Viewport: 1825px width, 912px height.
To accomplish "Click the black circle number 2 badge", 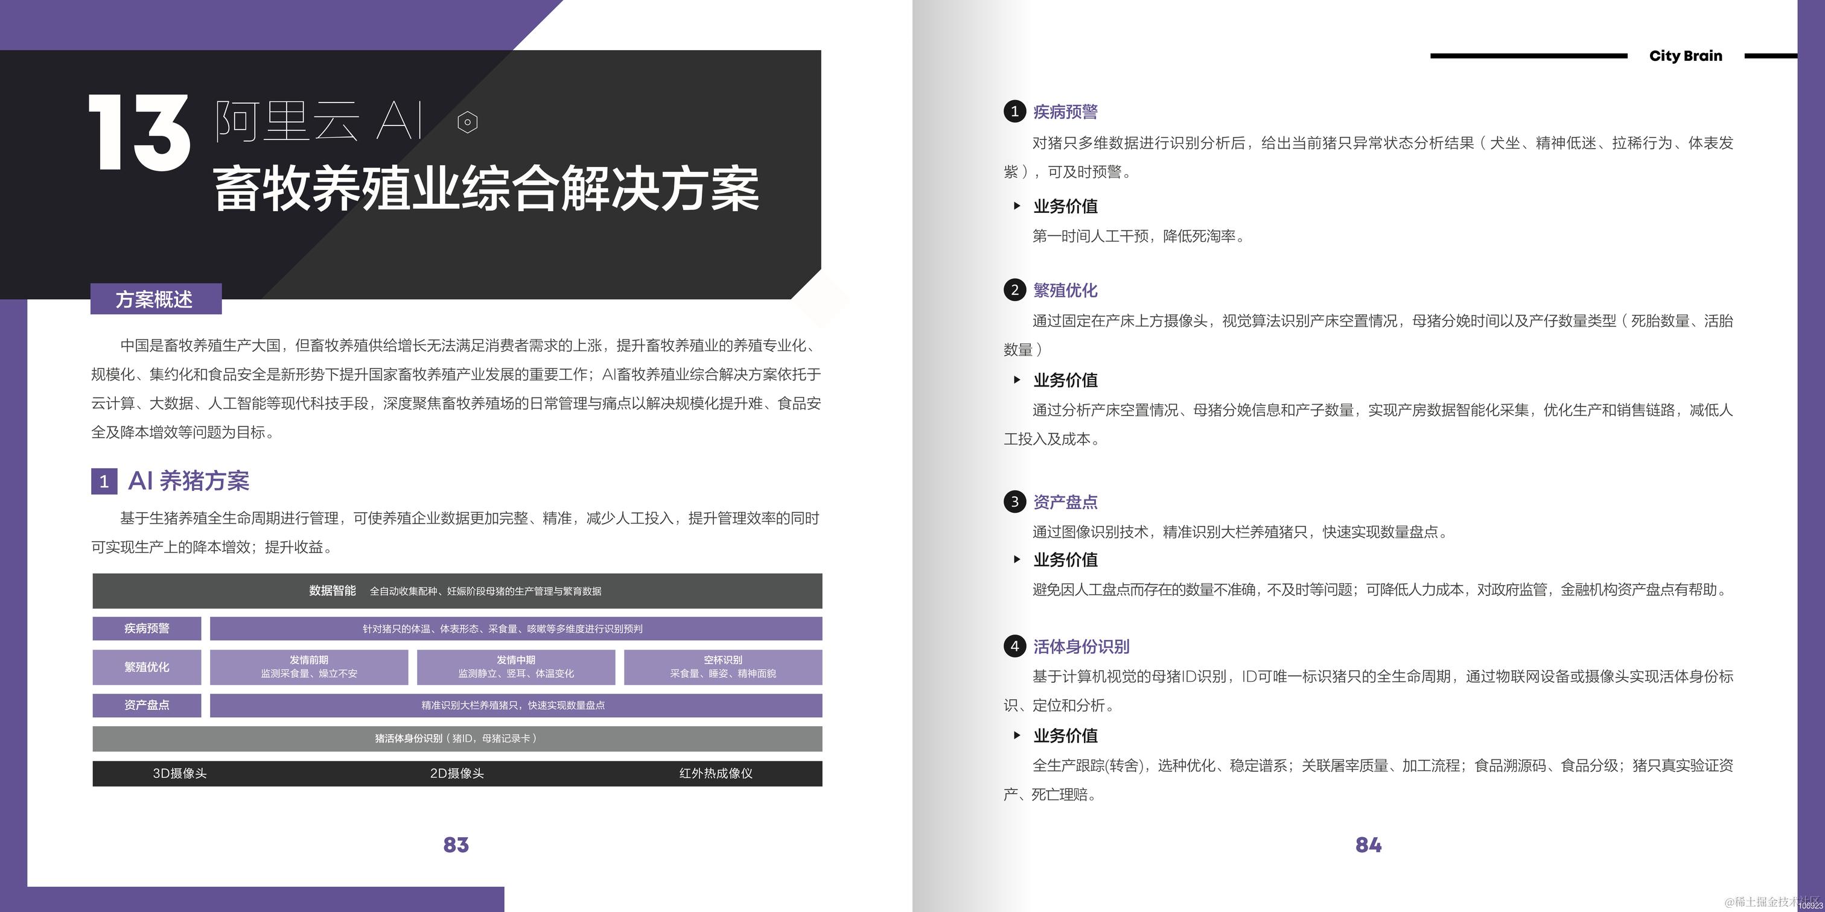I will tap(1014, 290).
